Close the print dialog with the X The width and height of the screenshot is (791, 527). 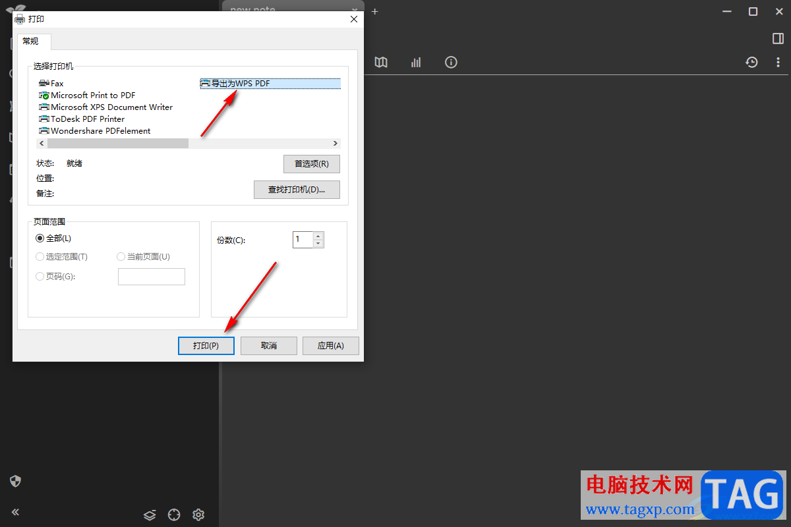354,19
